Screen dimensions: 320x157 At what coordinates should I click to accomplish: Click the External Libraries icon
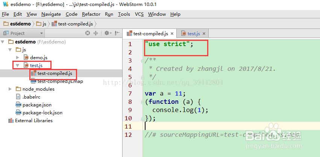point(11,121)
